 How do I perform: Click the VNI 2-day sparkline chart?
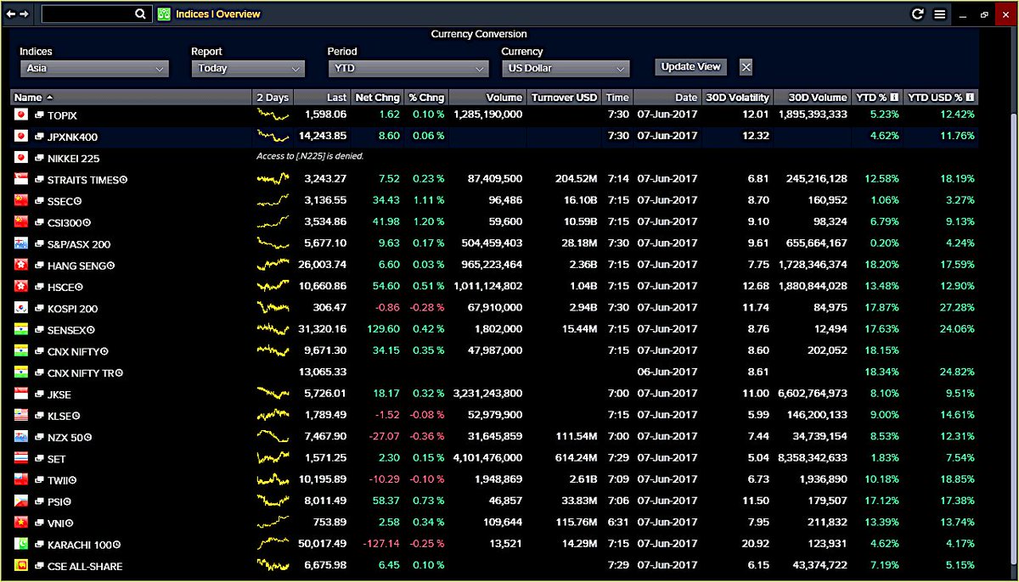pos(273,523)
